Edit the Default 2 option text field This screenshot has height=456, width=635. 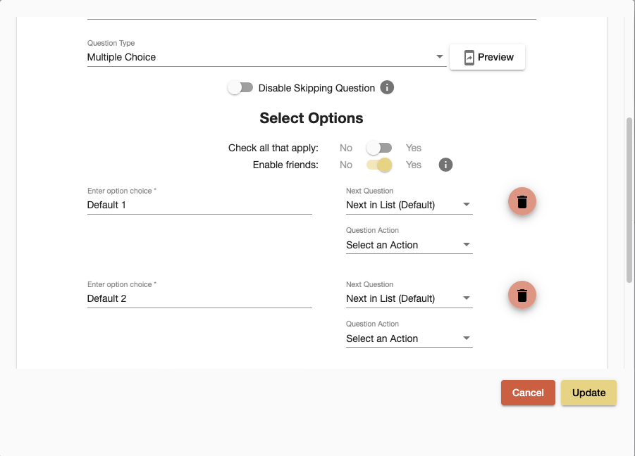[199, 299]
